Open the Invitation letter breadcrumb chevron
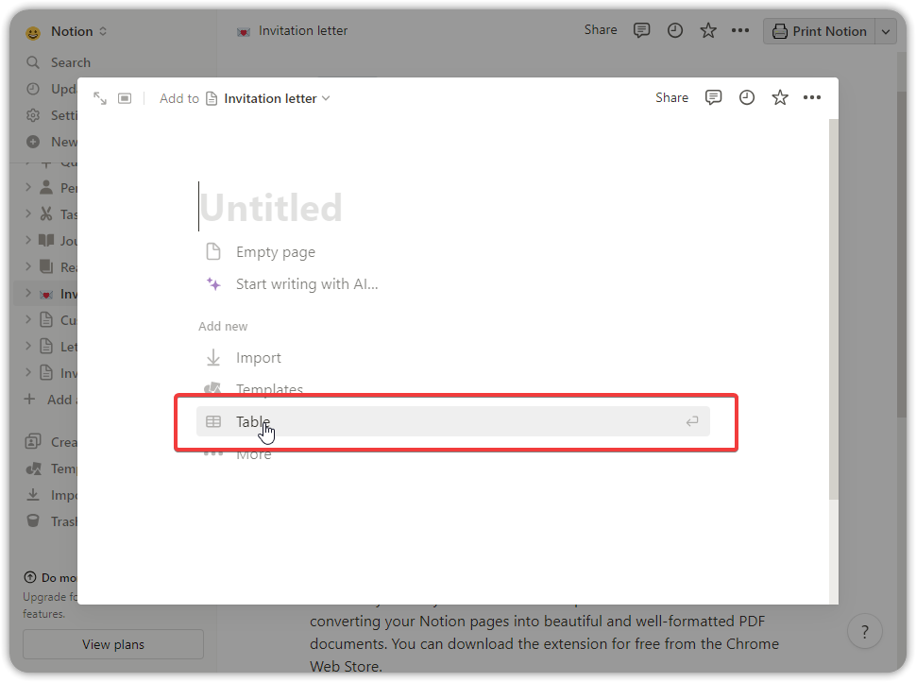This screenshot has height=682, width=916. [x=325, y=98]
